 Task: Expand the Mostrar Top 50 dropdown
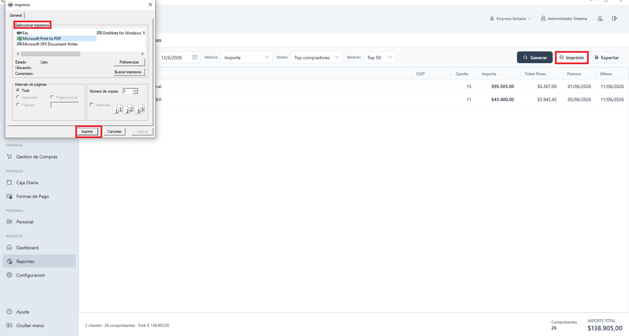coord(379,57)
